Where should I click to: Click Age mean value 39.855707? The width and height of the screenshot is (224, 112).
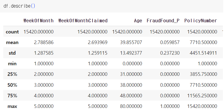[x=131, y=42]
